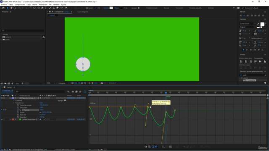
Task: Select CC Scatterize effect preset
Action: pos(251,80)
